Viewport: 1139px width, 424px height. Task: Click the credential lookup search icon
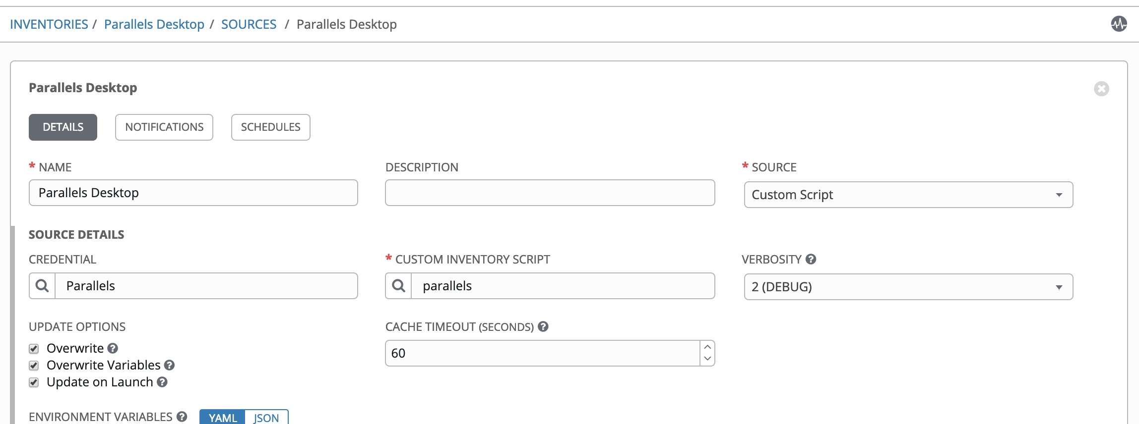[42, 286]
